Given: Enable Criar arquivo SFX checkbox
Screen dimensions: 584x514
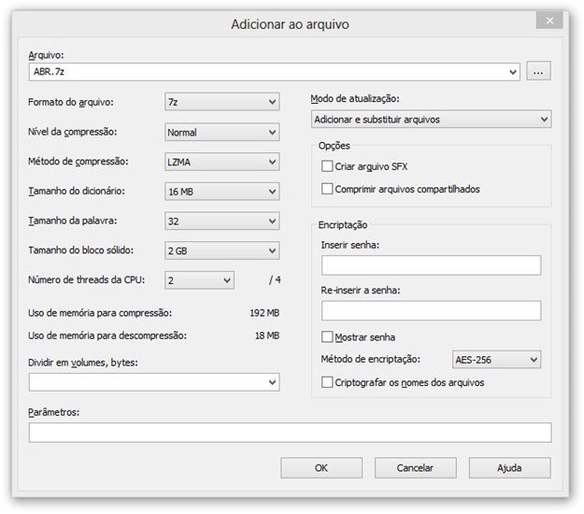Looking at the screenshot, I should coord(327,166).
